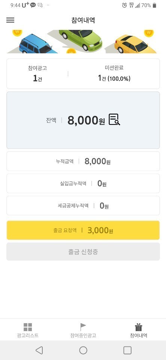166x360 pixels.
Task: Open the hamburger menu
Action: (10, 20)
